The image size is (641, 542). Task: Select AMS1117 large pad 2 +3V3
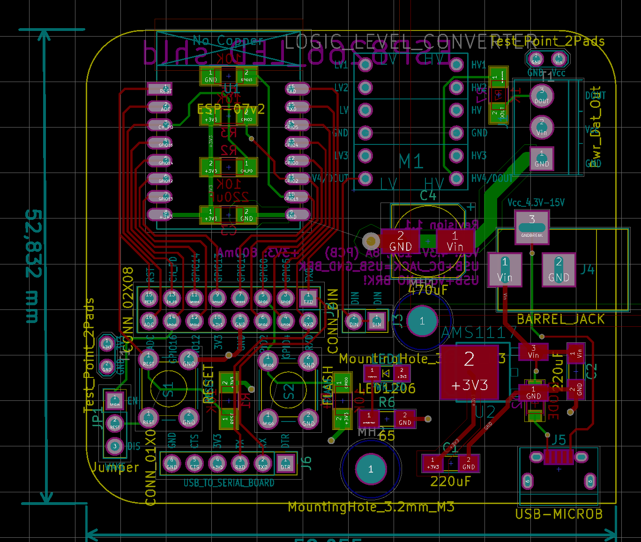pyautogui.click(x=470, y=372)
